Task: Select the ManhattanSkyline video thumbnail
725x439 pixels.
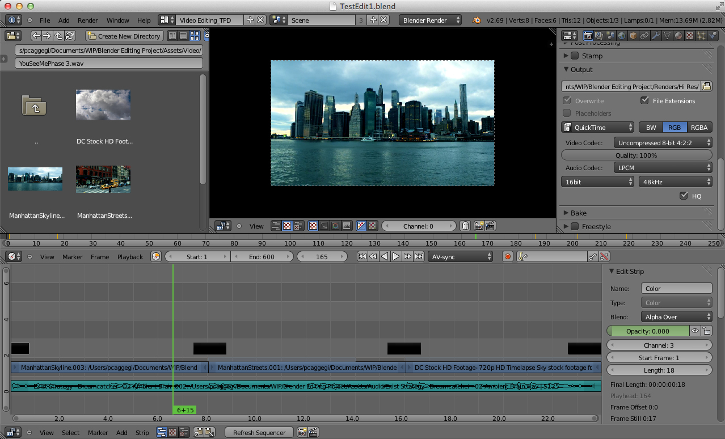Action: (x=35, y=178)
